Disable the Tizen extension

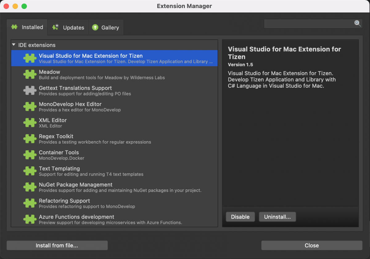click(240, 217)
